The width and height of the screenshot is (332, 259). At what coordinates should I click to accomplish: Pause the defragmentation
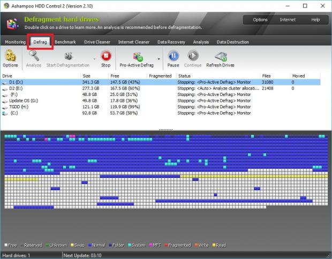(173, 56)
